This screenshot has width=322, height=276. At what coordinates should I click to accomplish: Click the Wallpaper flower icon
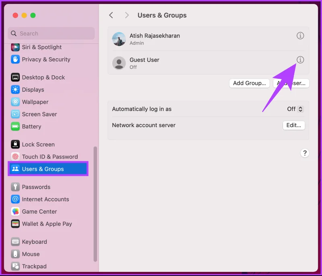point(15,102)
